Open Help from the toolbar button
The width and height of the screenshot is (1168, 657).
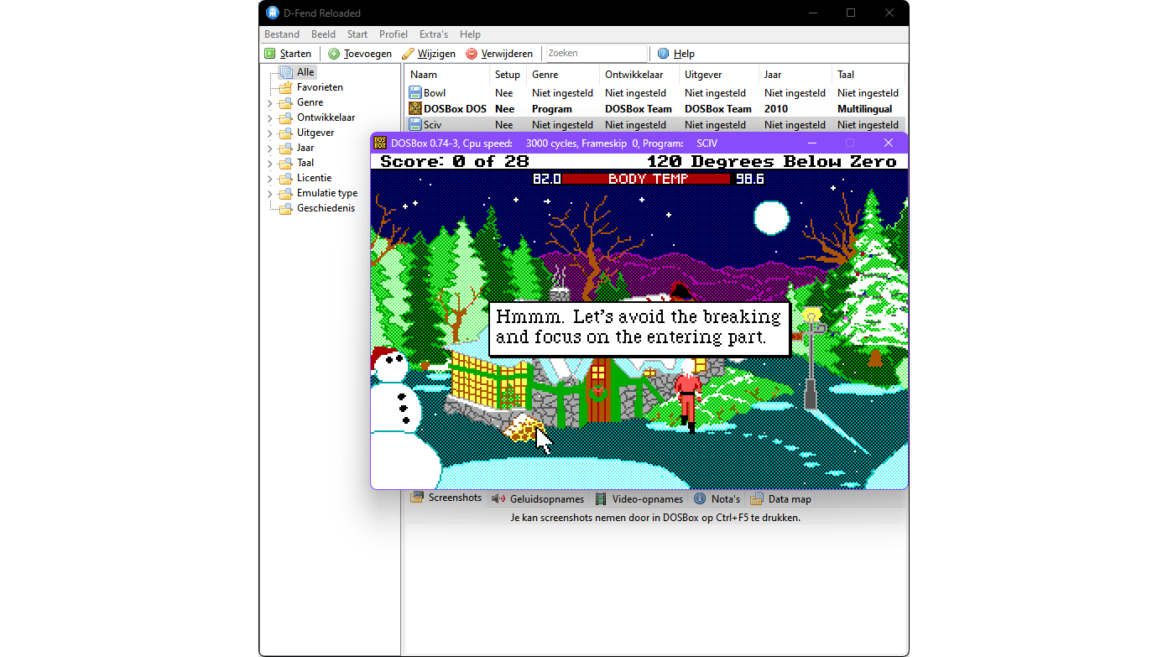point(676,54)
